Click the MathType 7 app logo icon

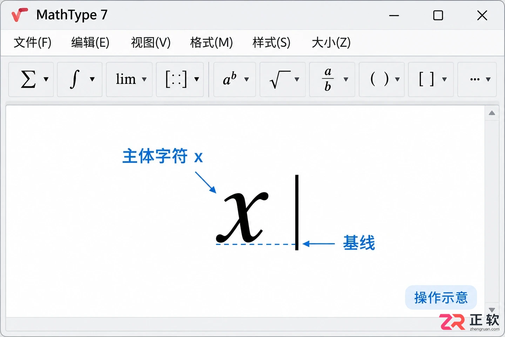[20, 15]
